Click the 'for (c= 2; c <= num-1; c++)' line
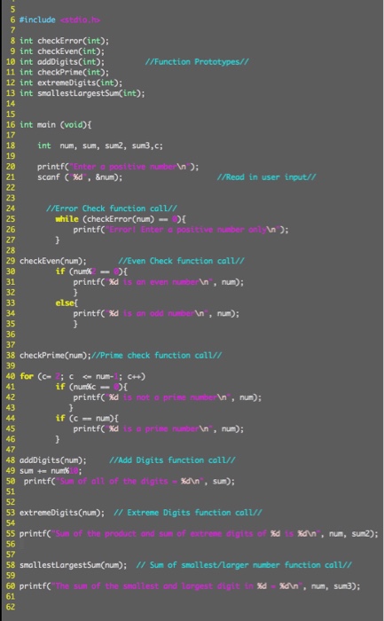 (x=82, y=376)
